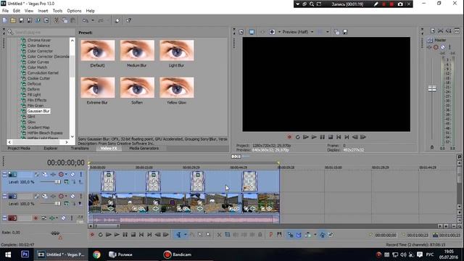The width and height of the screenshot is (464, 261).
Task: Toggle Automatic Crossfades in the timeline toolbar
Action: point(299,235)
